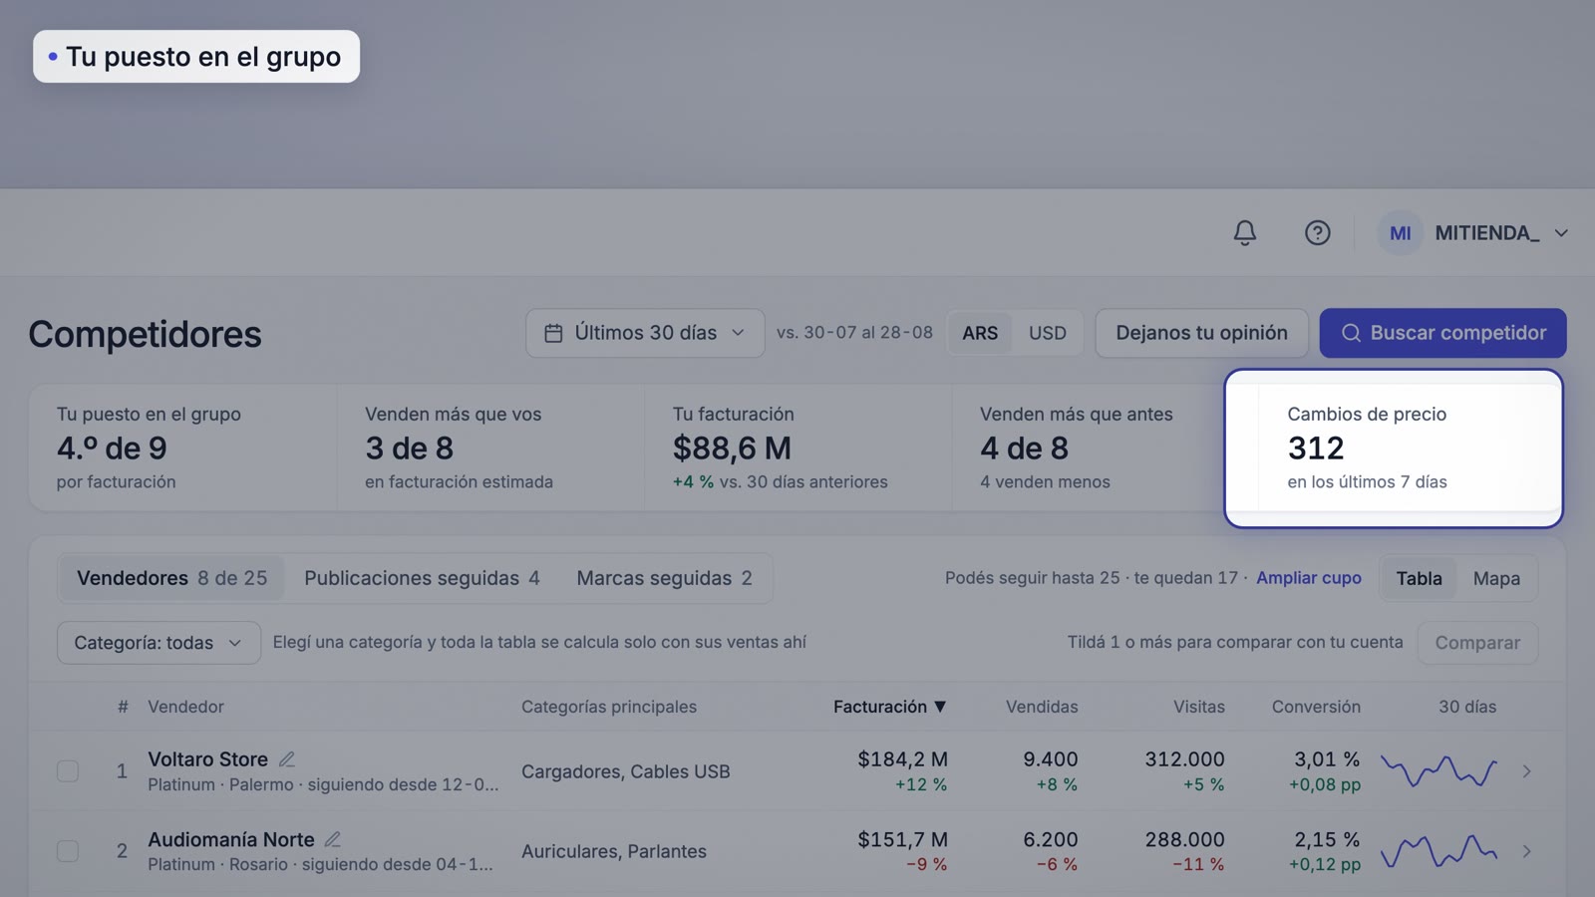Switch currency to USD
This screenshot has width=1595, height=897.
1047,333
